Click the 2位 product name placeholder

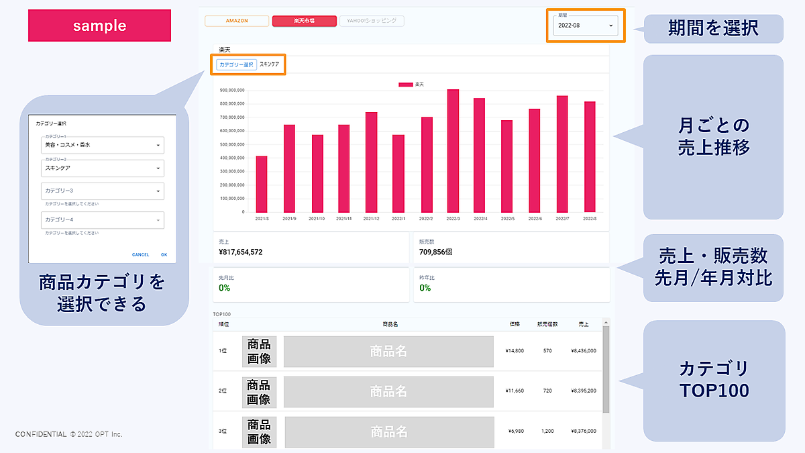pyautogui.click(x=388, y=391)
